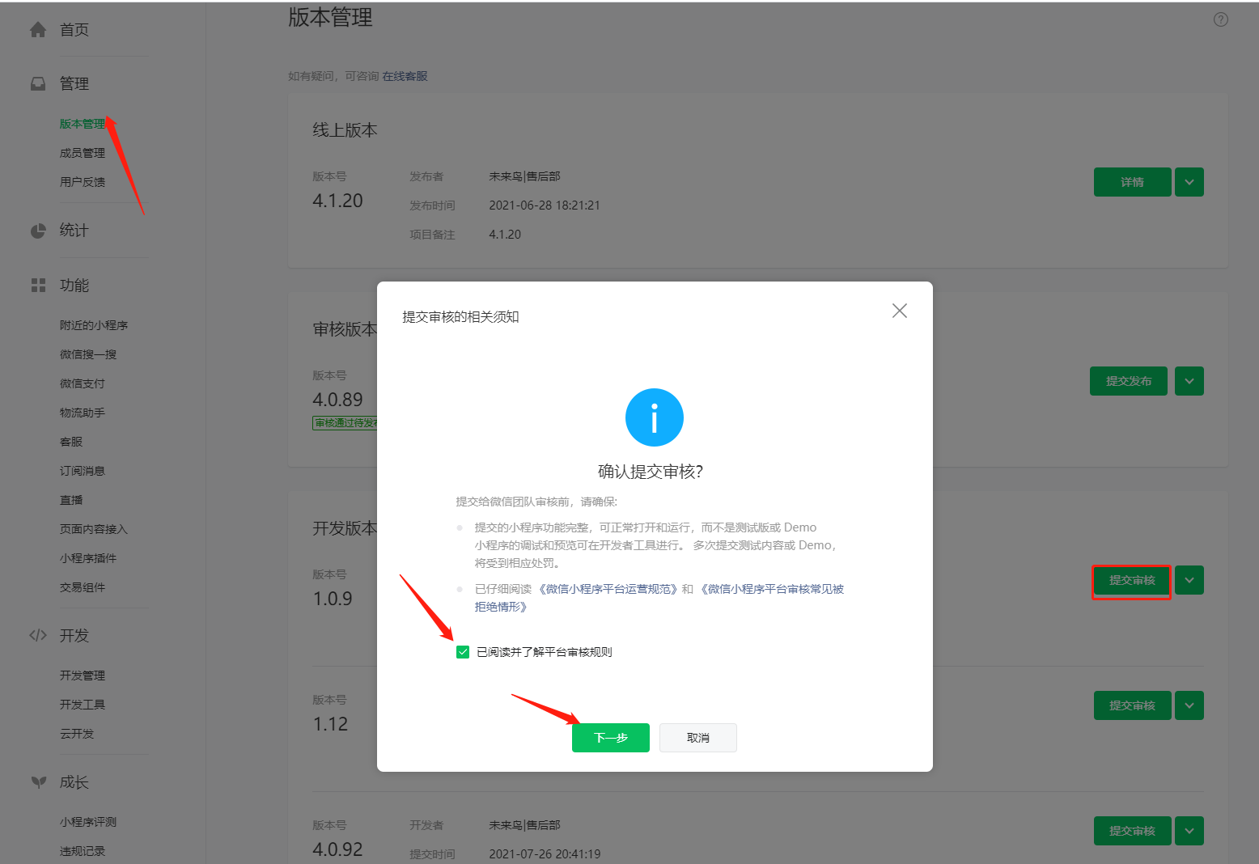Viewport: 1259px width, 864px height.
Task: Click the green 下一步 button
Action: (610, 738)
